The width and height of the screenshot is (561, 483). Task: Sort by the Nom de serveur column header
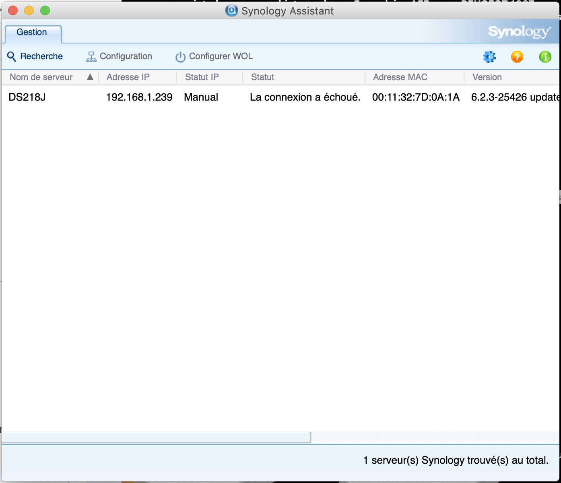point(50,77)
